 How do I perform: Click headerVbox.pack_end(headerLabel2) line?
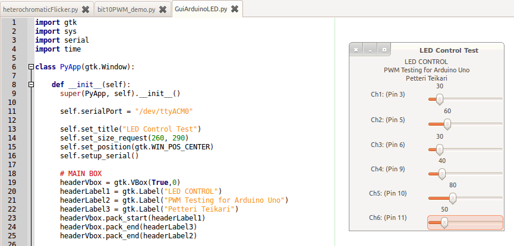[x=128, y=235]
